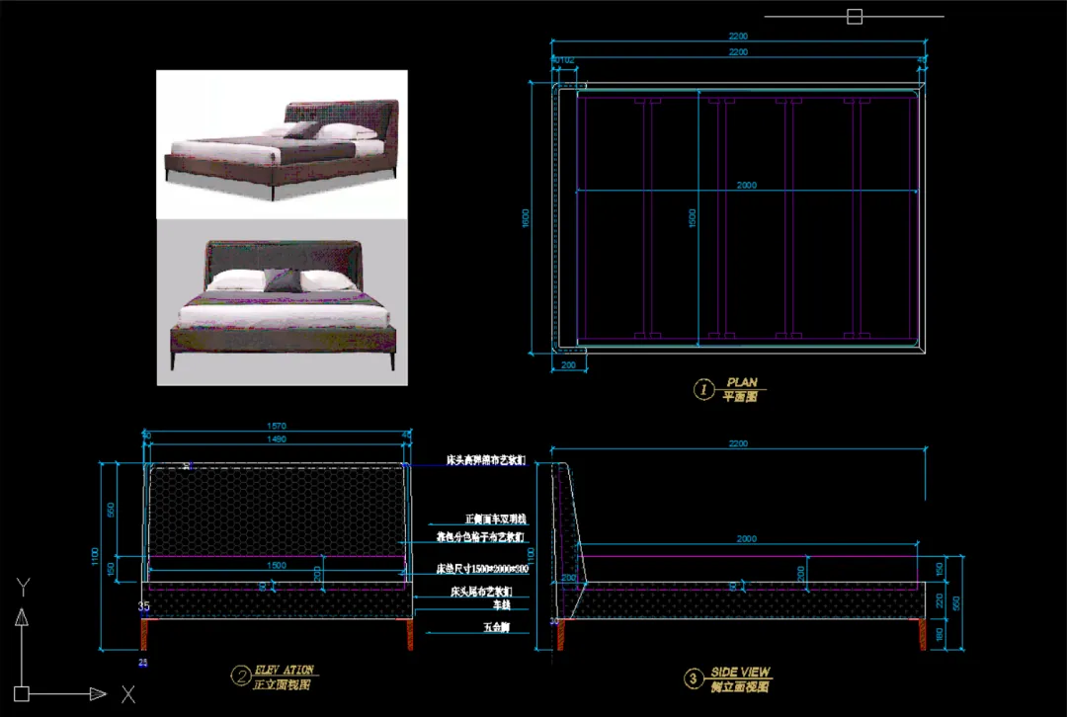1067x717 pixels.
Task: Select the "车线" annotation label
Action: click(x=502, y=604)
